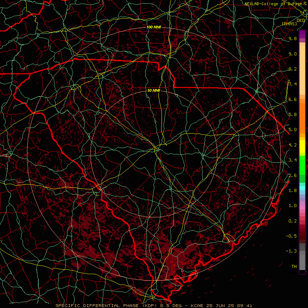Click the 'DKD' product code text

pos(301,21)
